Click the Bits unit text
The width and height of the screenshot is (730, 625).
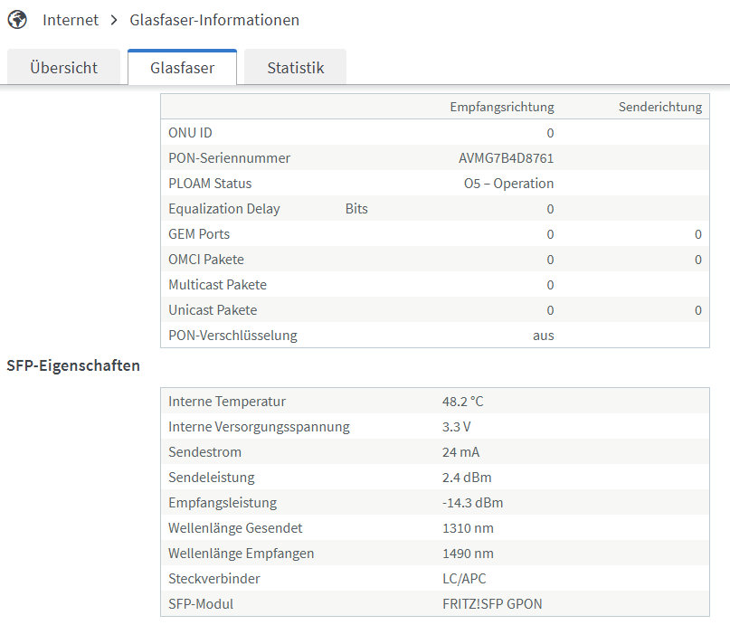coord(356,209)
